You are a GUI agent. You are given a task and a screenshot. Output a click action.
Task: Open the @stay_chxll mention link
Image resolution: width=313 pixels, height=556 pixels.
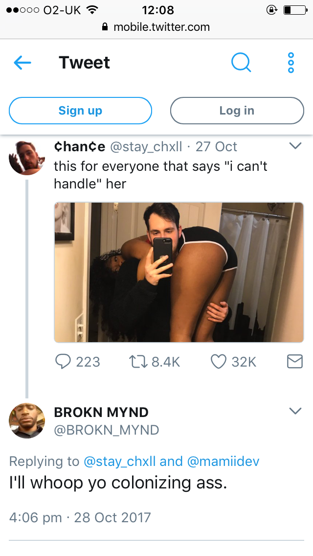pyautogui.click(x=119, y=462)
